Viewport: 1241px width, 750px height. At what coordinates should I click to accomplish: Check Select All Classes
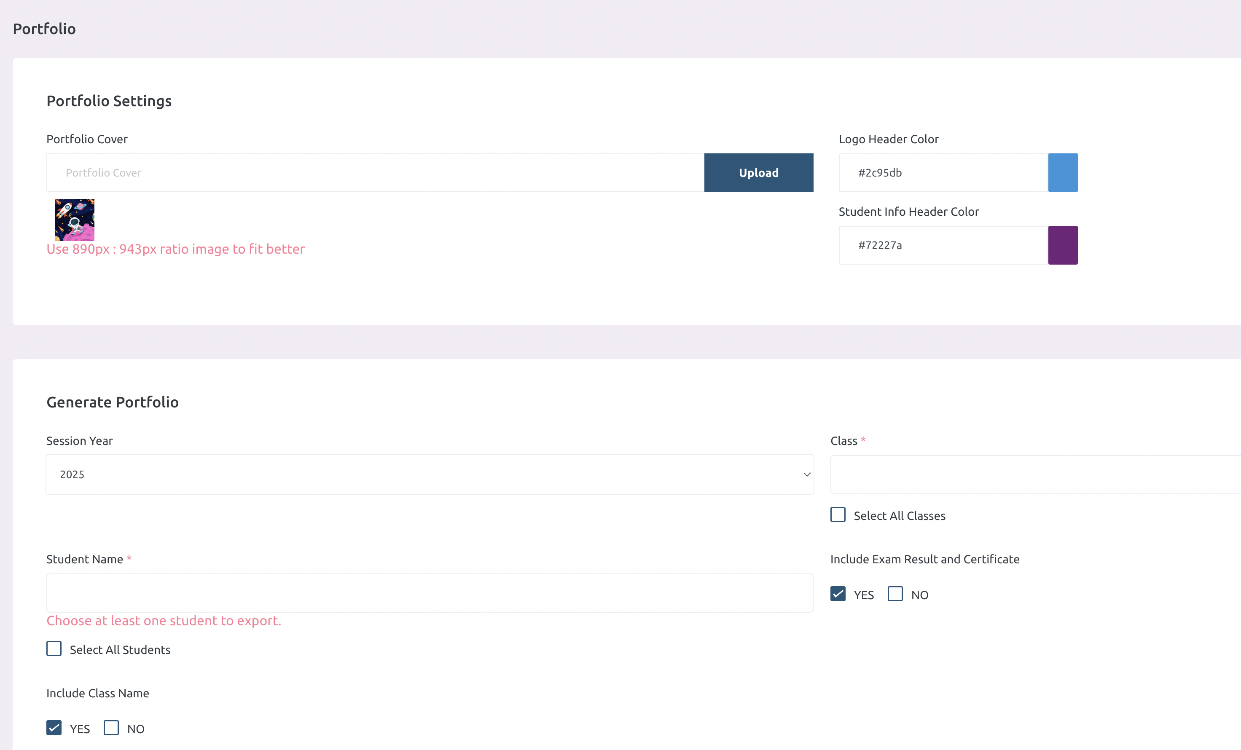point(838,514)
